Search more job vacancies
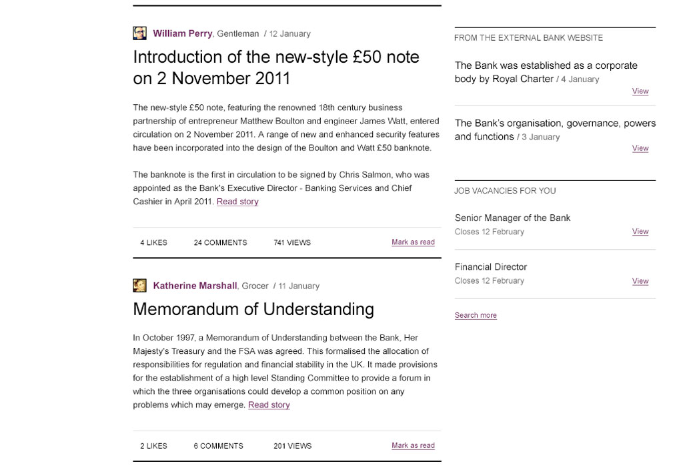 [476, 316]
